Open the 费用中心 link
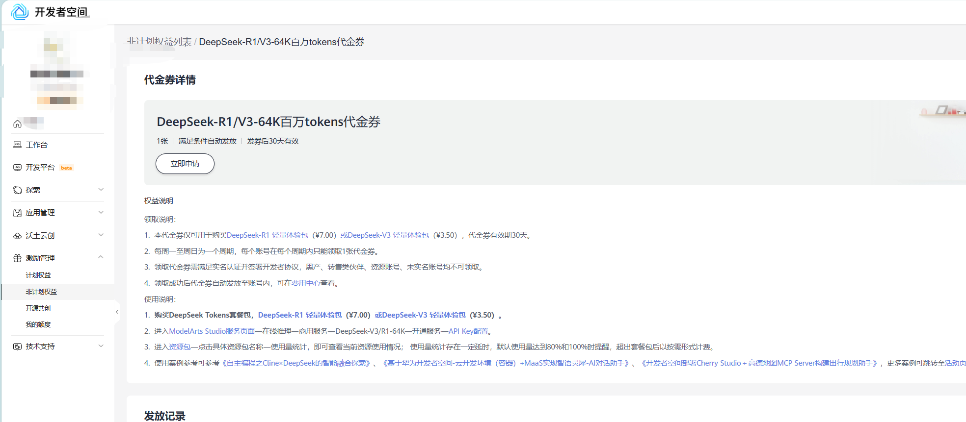Screen dimensions: 966x422 306,283
